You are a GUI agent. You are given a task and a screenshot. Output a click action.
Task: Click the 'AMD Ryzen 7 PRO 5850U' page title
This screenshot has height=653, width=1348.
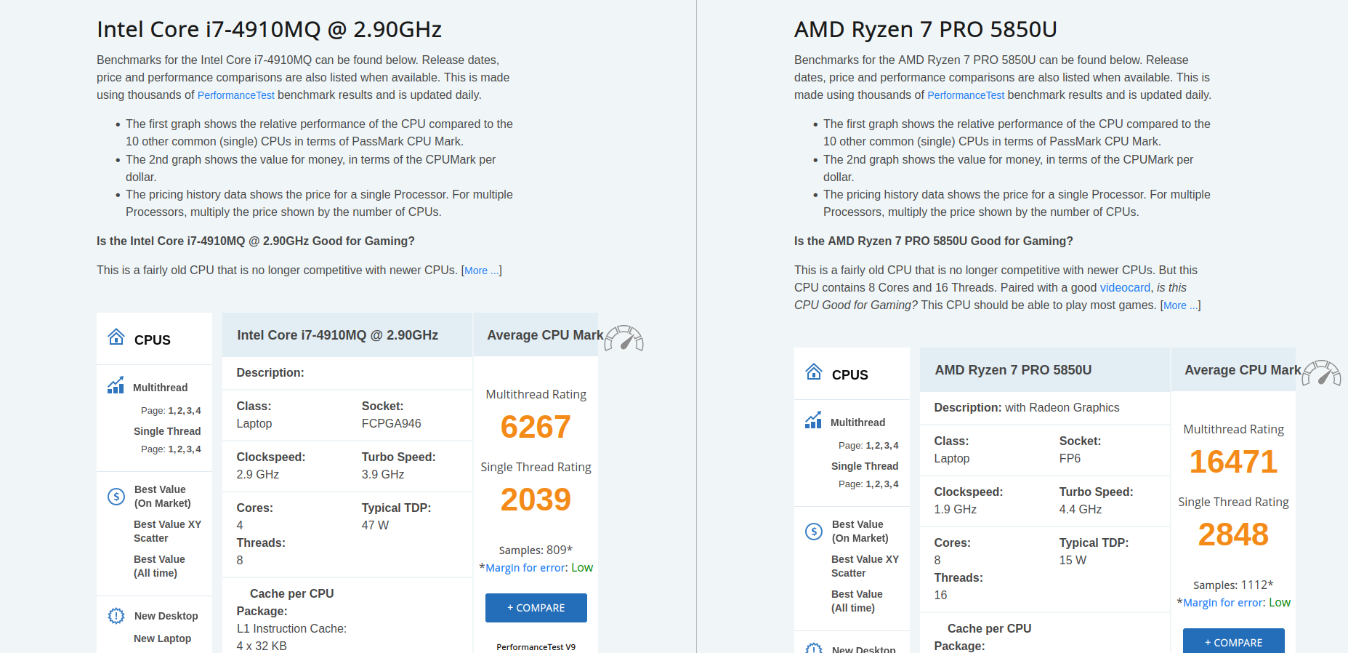925,30
